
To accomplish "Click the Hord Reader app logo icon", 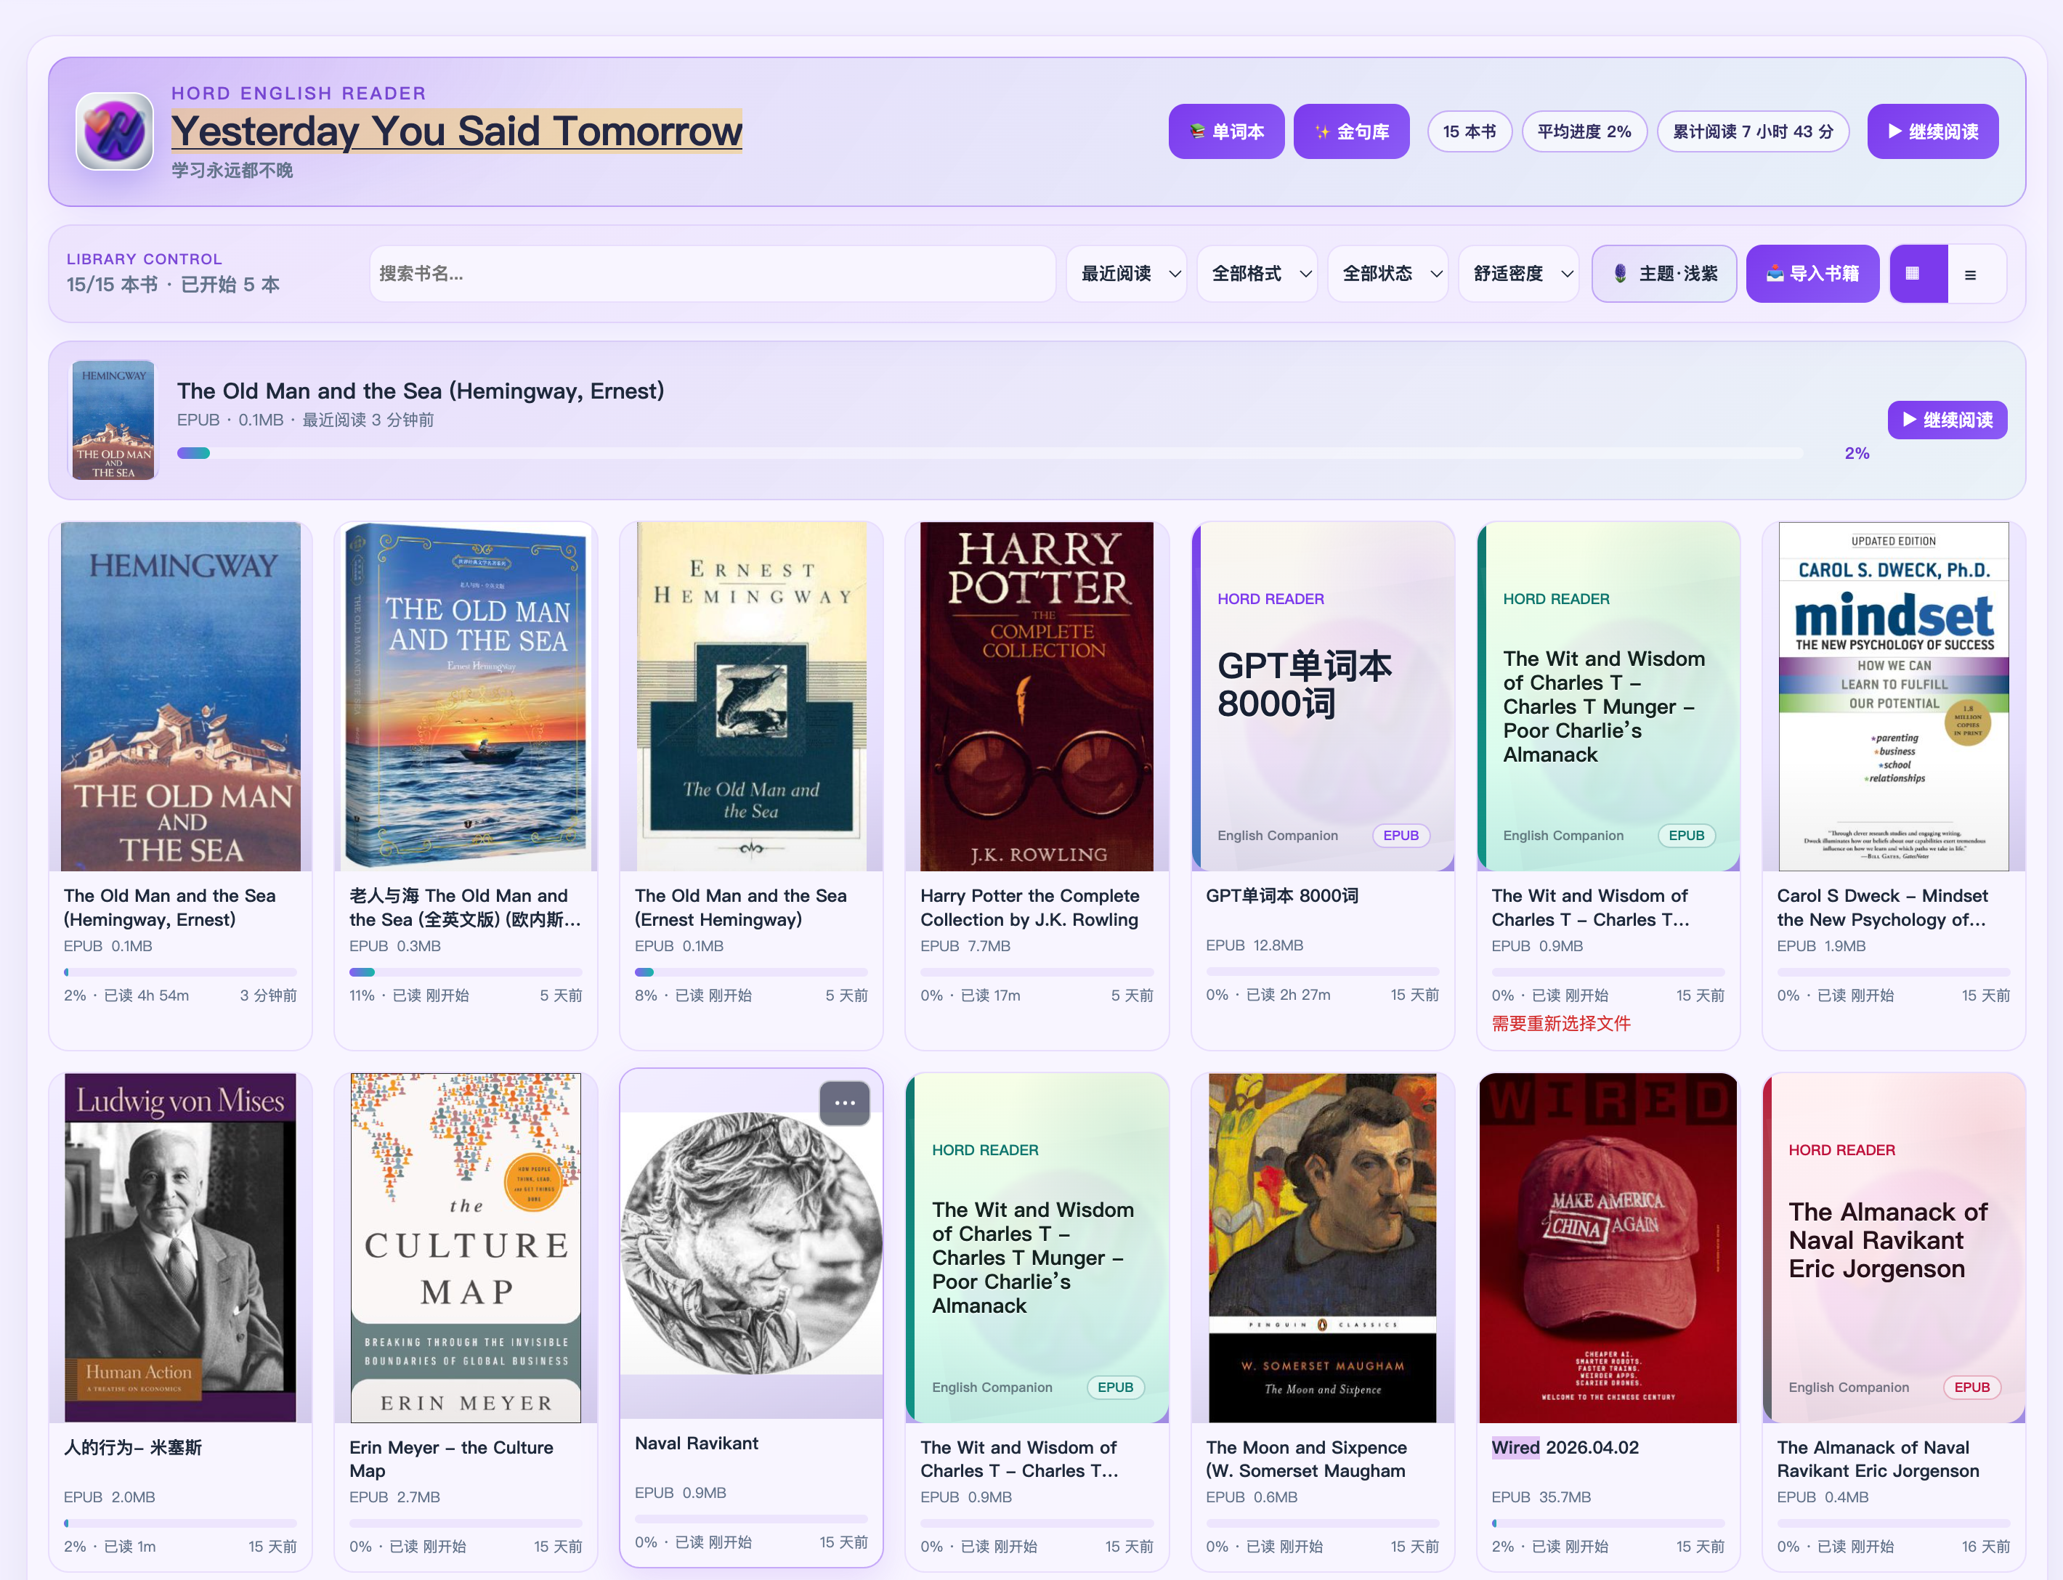I will click(x=115, y=131).
